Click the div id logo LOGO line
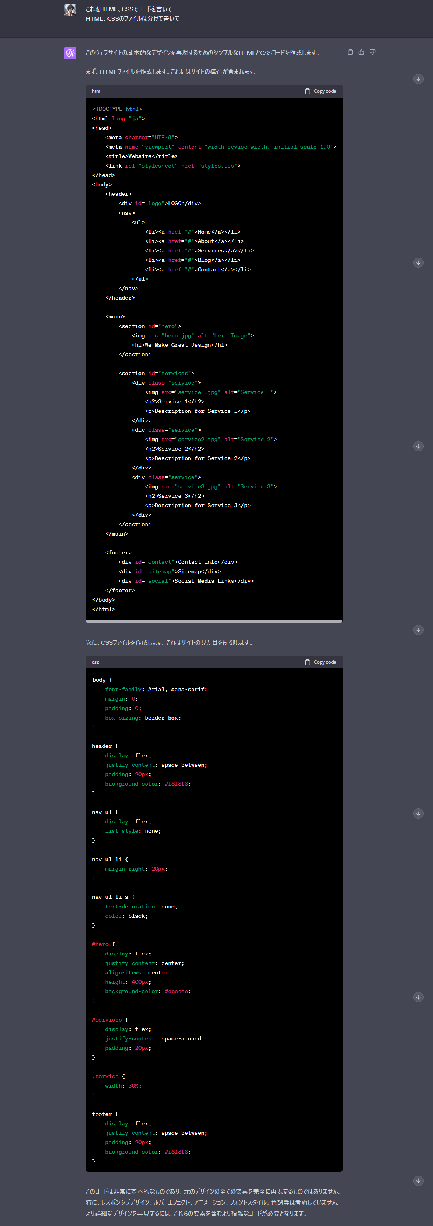Image resolution: width=433 pixels, height=1226 pixels. 160,203
